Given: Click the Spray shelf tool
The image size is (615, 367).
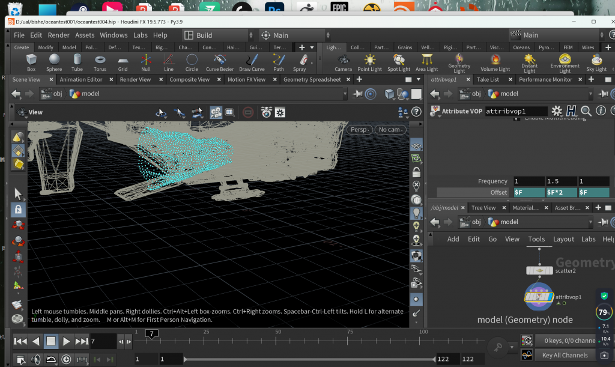Looking at the screenshot, I should (x=300, y=62).
